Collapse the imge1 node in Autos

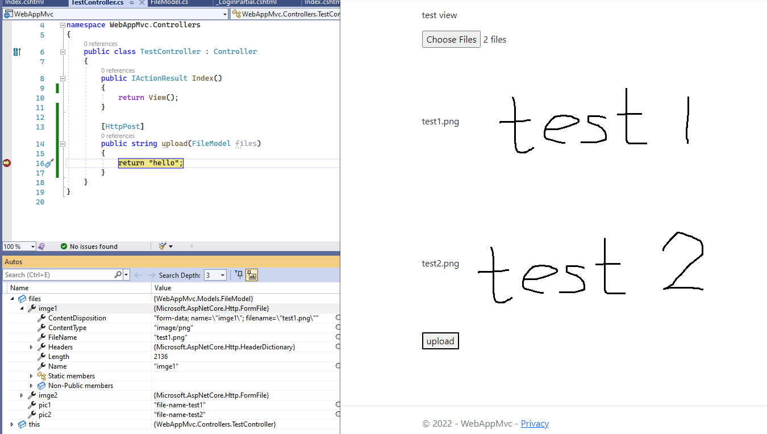pyautogui.click(x=22, y=308)
